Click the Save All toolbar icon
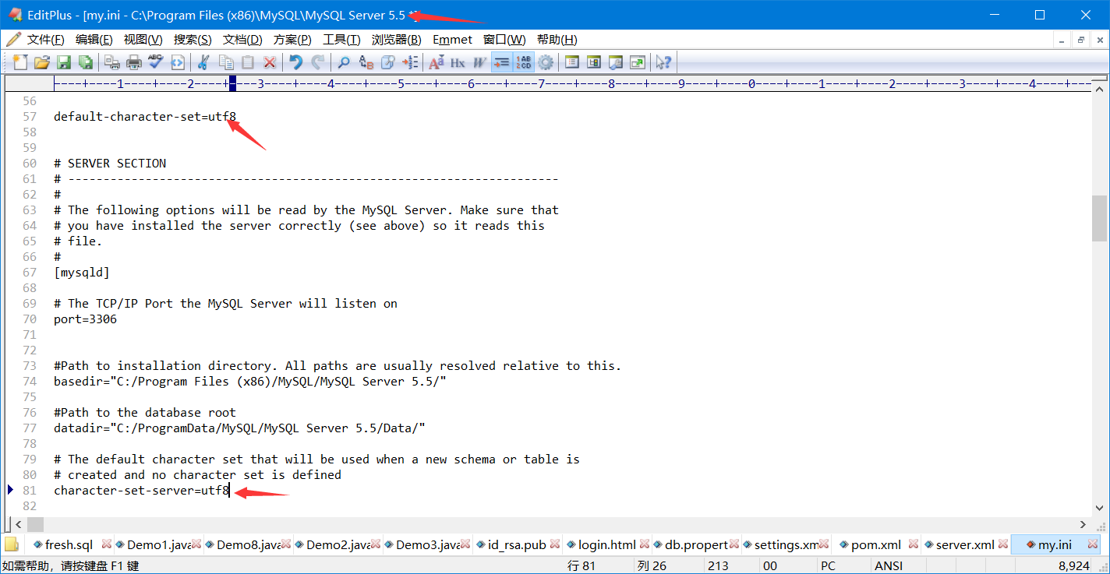Viewport: 1110px width, 574px height. [86, 62]
